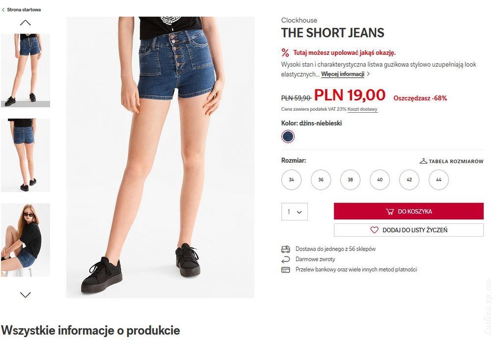Go back to Strona startowa

[x=21, y=10]
